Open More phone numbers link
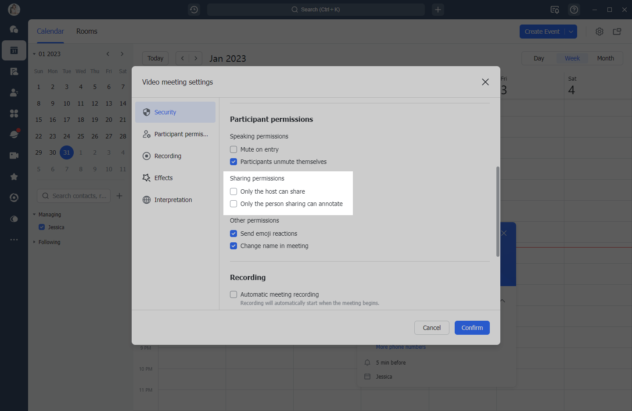632x411 pixels. [400, 347]
